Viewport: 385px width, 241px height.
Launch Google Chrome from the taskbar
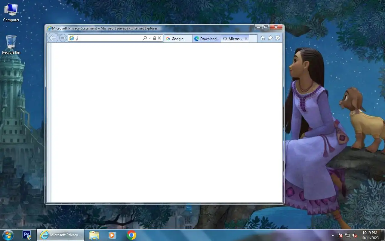point(131,235)
